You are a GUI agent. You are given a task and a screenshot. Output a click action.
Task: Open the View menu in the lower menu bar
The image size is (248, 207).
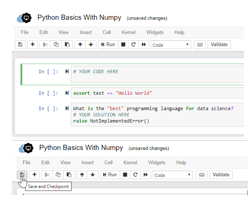tap(65, 163)
